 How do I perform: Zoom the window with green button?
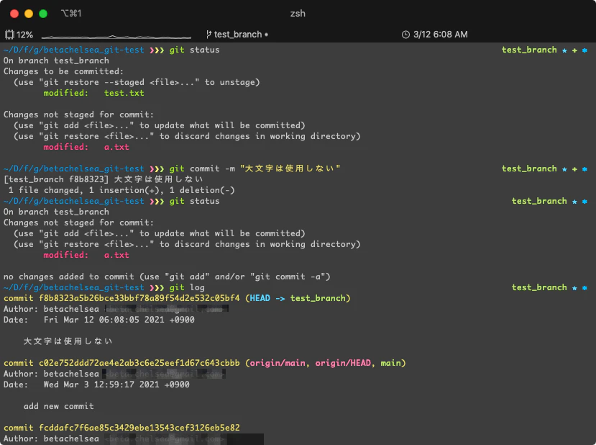(43, 14)
